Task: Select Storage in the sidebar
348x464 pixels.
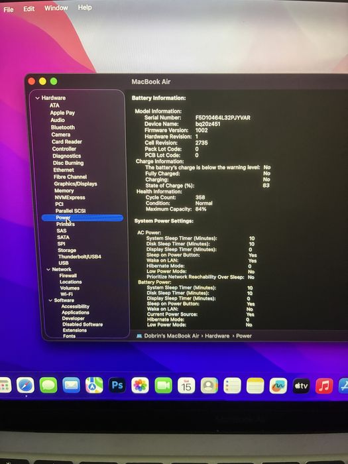Action: (x=67, y=250)
